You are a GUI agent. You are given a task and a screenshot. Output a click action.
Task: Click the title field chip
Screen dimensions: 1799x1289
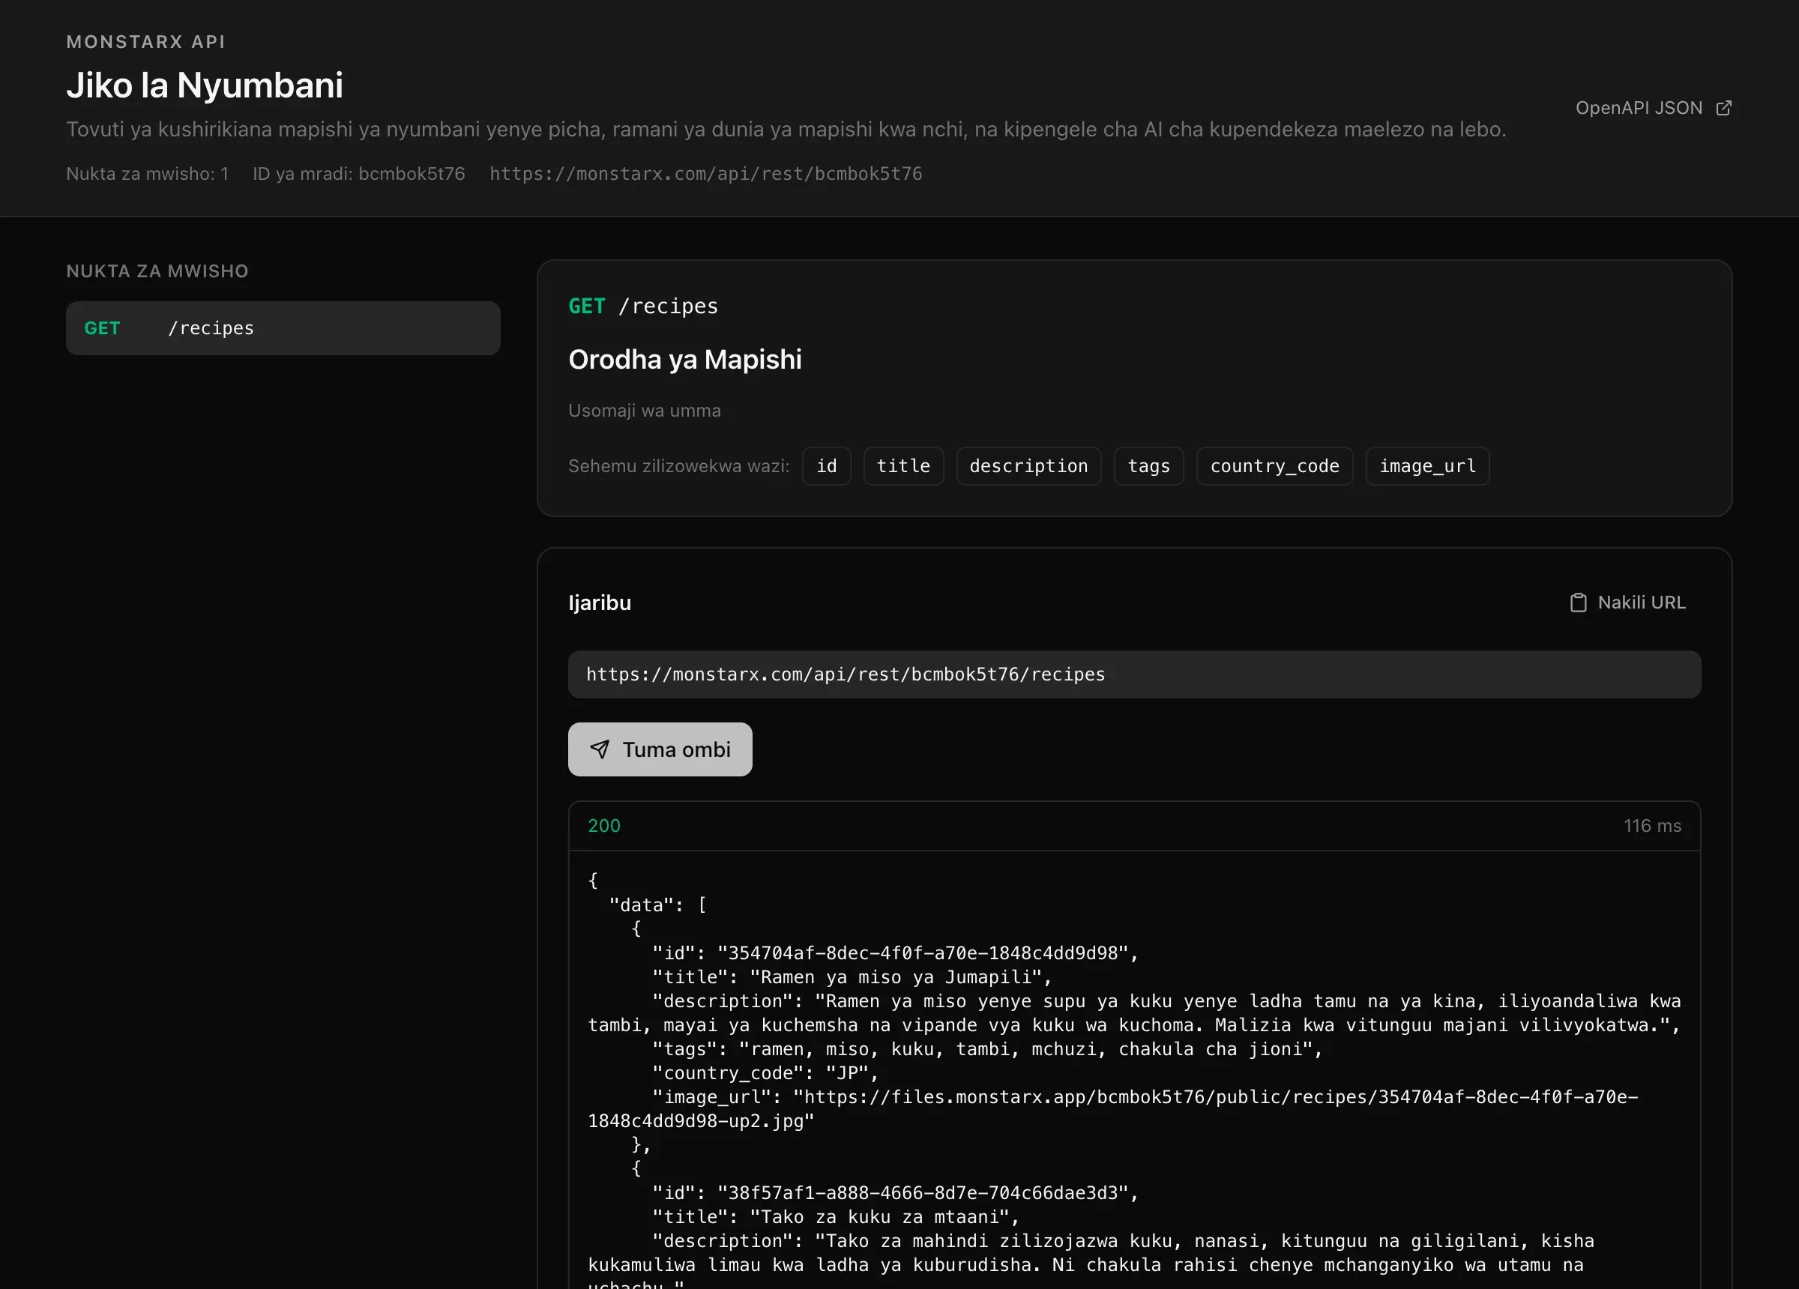click(903, 466)
